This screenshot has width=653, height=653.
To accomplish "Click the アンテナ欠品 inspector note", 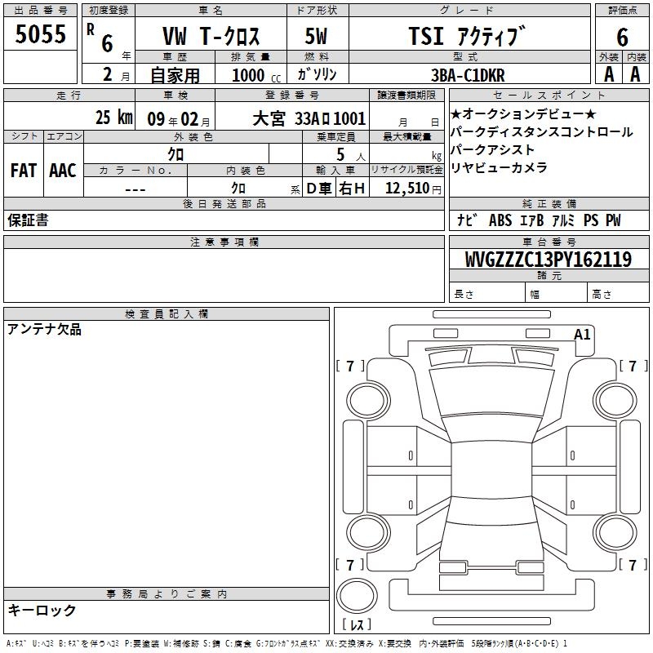I will (x=45, y=330).
